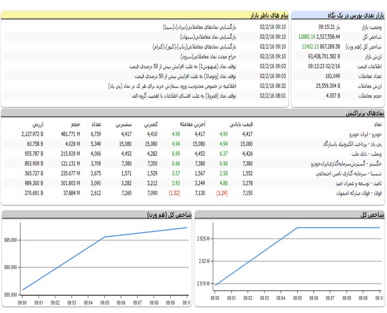Viewport: 387px width, 313px height.
Task: Click the نماد column header
Action: pyautogui.click(x=378, y=124)
